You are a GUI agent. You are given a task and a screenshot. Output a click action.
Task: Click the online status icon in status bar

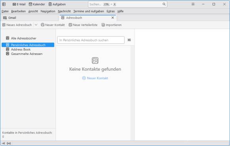click(9, 143)
